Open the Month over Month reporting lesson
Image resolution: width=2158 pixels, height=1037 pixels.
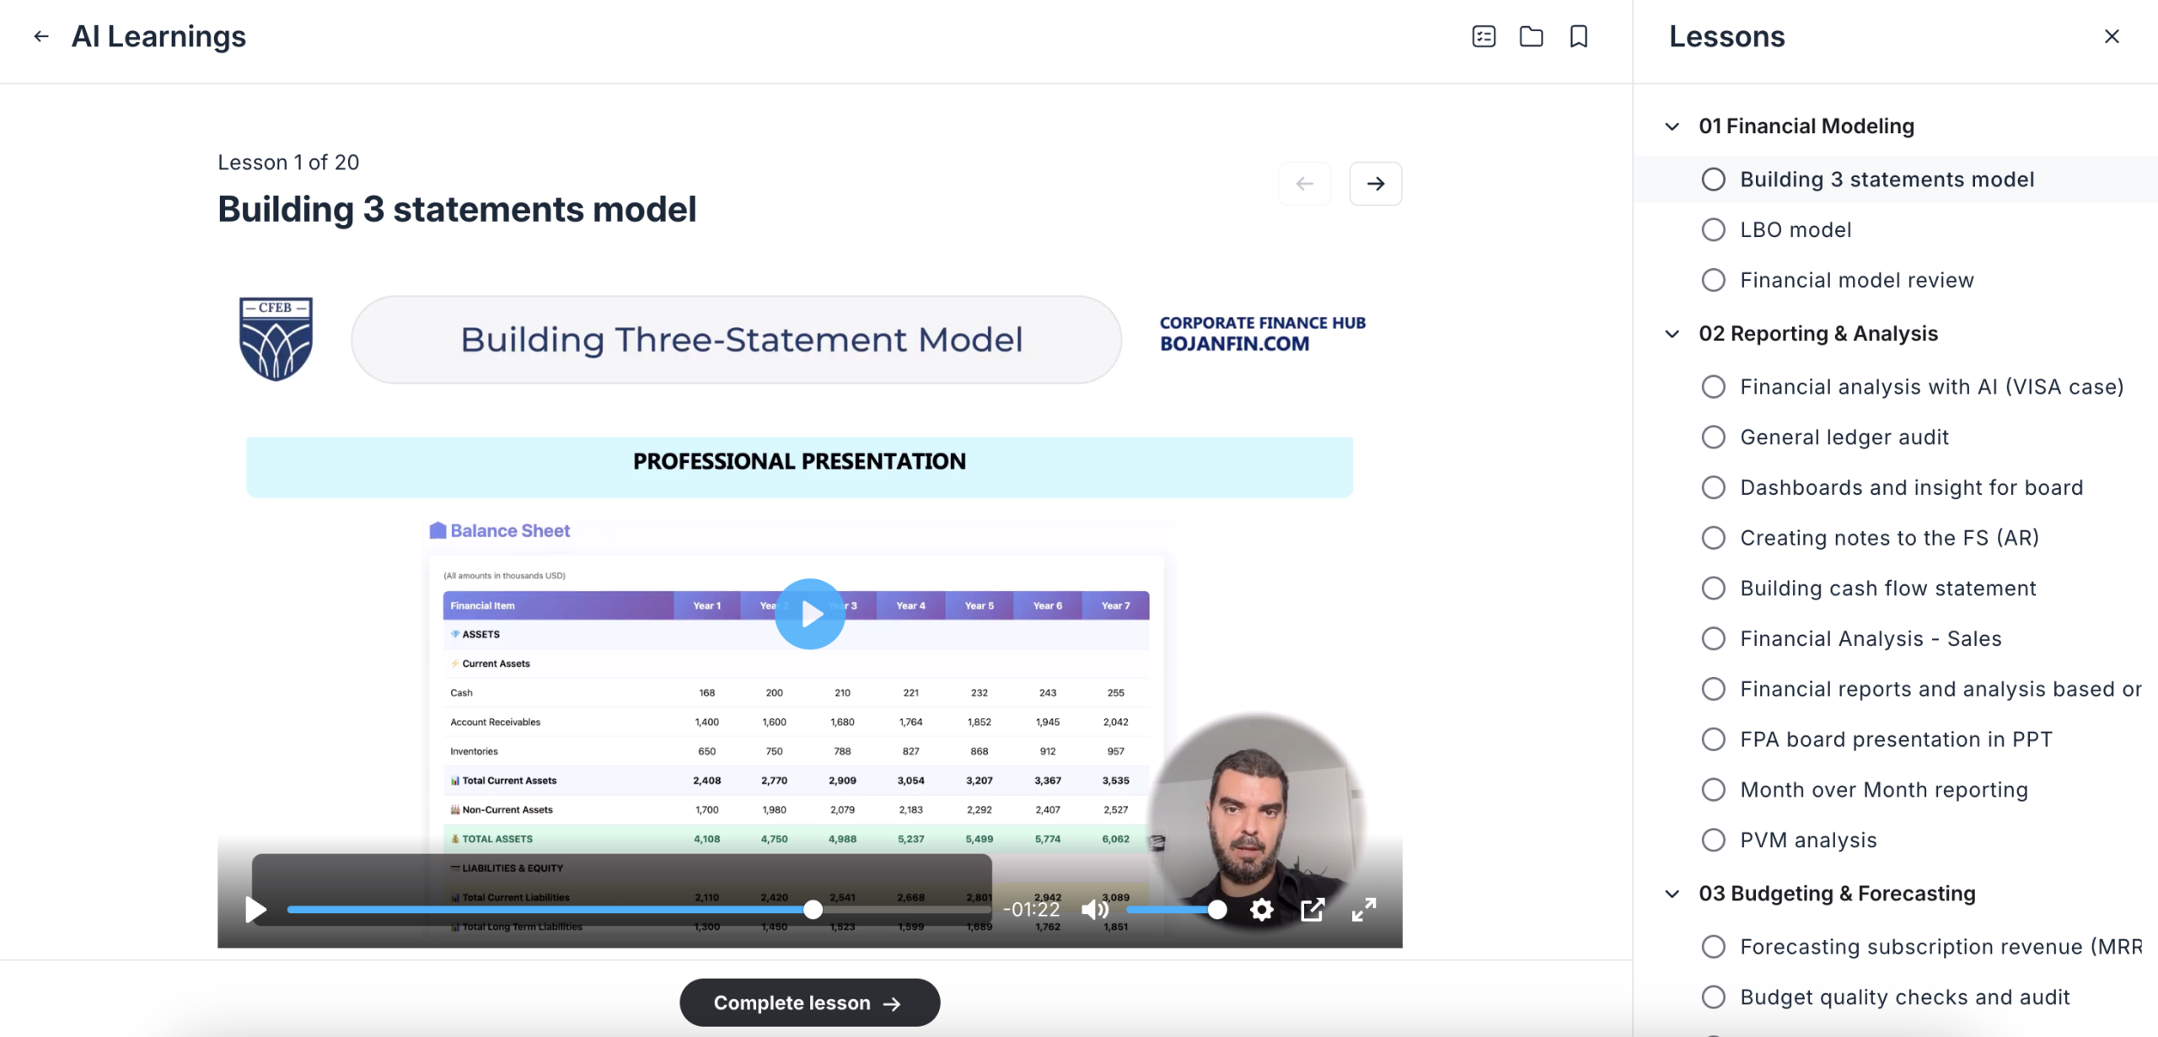coord(1883,789)
